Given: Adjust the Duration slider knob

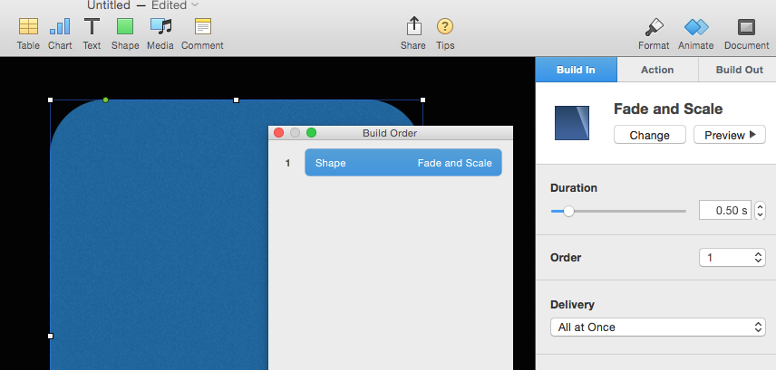Looking at the screenshot, I should tap(568, 211).
